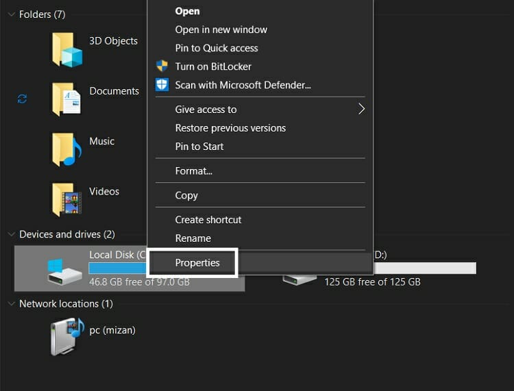Click the 125 GB free drive entry

pyautogui.click(x=372, y=281)
